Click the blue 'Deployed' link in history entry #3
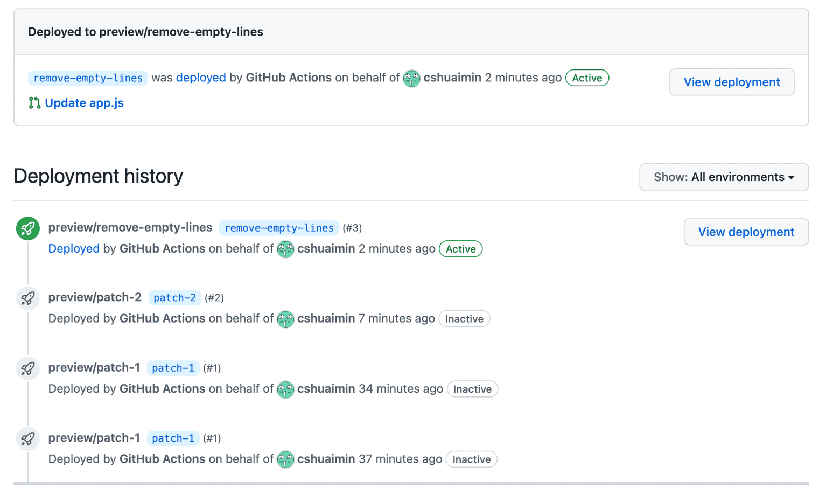The width and height of the screenshot is (826, 495). 74,249
